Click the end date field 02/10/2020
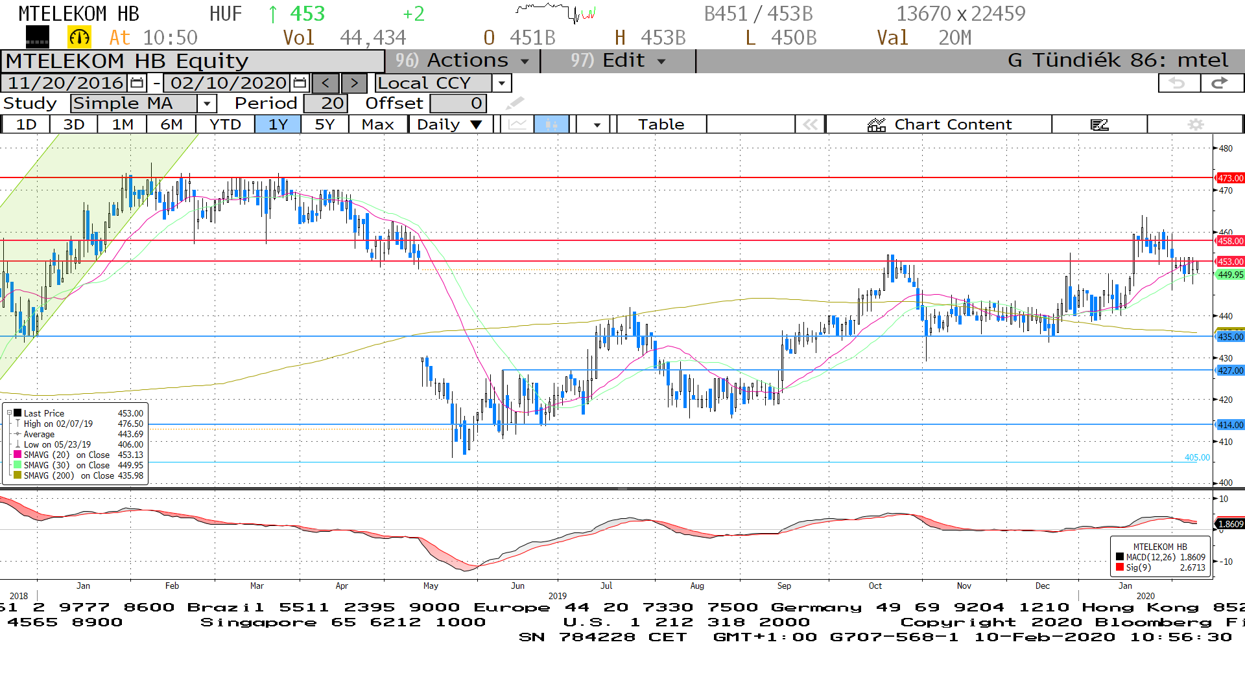 228,83
